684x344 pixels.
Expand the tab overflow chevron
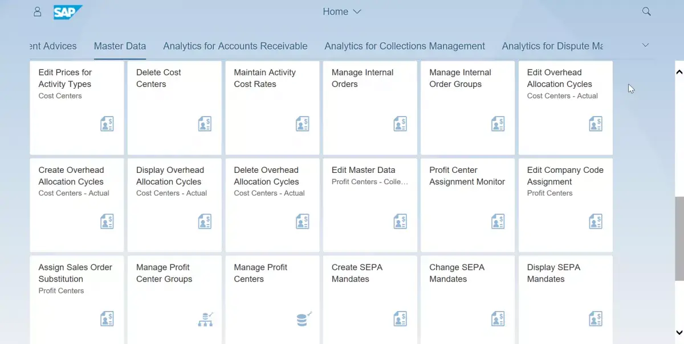(645, 45)
